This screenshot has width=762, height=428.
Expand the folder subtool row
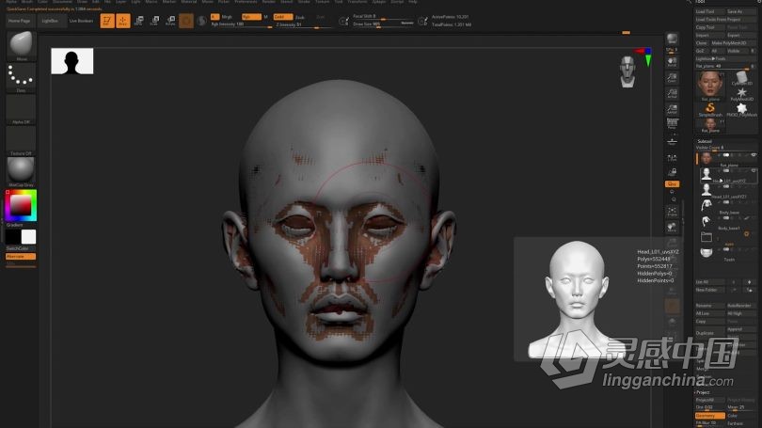click(x=706, y=237)
